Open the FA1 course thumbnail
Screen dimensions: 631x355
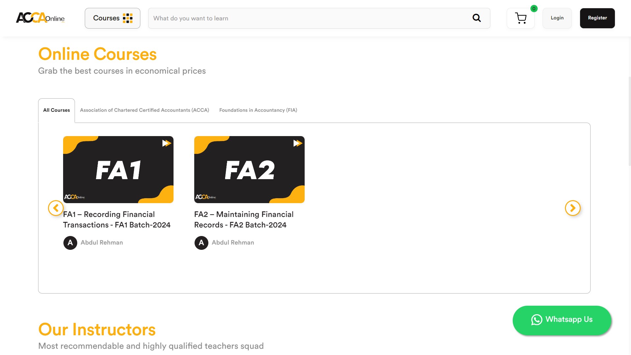[x=118, y=170]
